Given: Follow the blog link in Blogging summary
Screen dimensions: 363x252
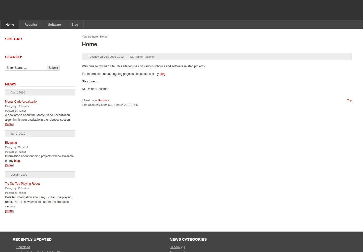Looking at the screenshot, I should [x=17, y=161].
